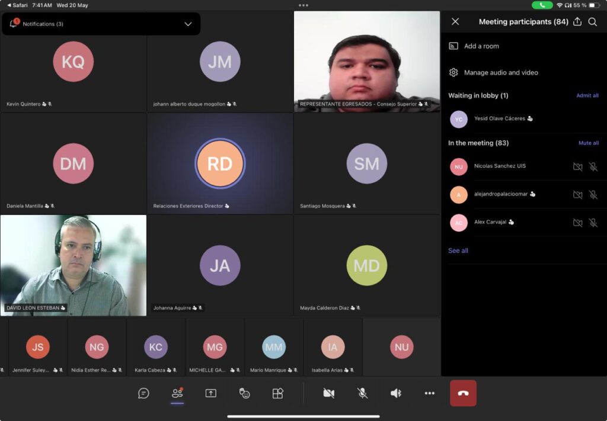Viewport: 607px width, 421px height.
Task: Toggle Alex Carvajal microphone icon
Action: tap(593, 223)
